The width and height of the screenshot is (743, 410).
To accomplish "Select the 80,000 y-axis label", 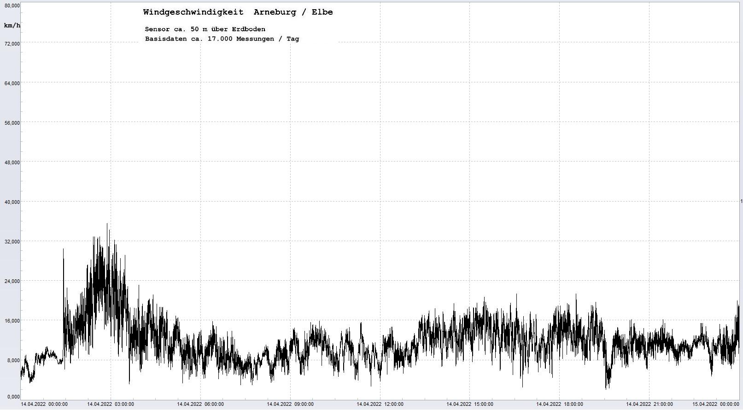I will point(12,6).
